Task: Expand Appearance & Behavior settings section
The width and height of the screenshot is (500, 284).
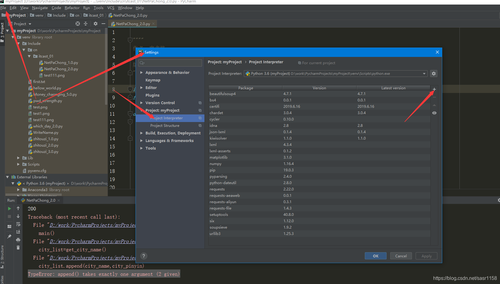Action: (141, 73)
